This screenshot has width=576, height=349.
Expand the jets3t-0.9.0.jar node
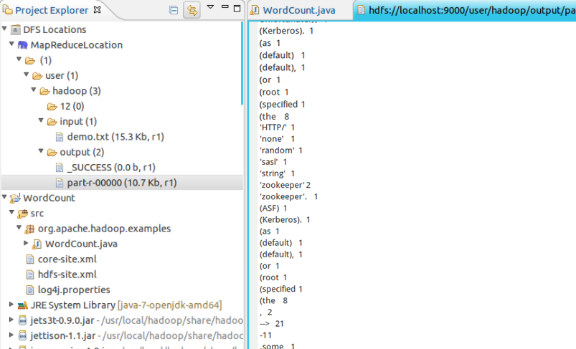click(x=11, y=320)
